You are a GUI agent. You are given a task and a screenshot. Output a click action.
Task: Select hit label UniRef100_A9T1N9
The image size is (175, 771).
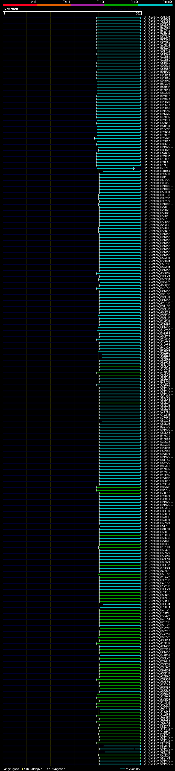coord(157,111)
